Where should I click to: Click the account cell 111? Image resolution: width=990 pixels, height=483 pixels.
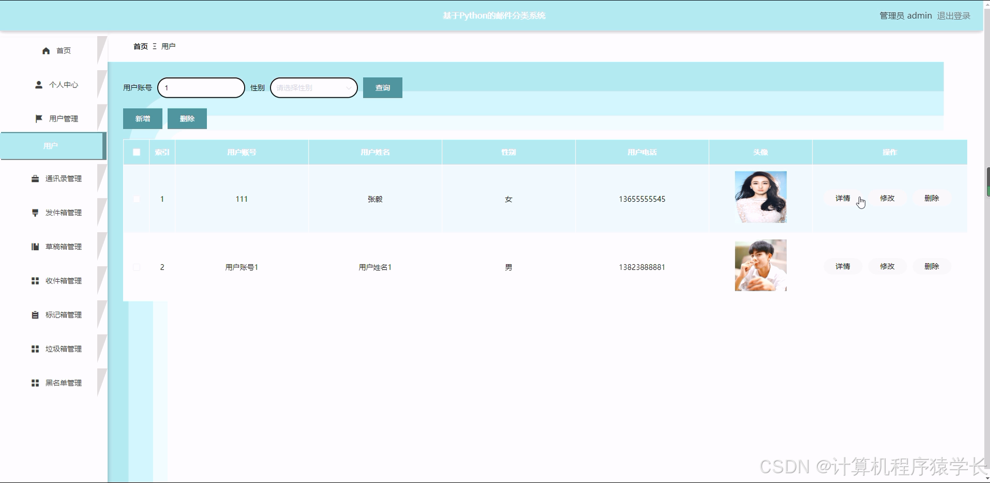tap(242, 199)
